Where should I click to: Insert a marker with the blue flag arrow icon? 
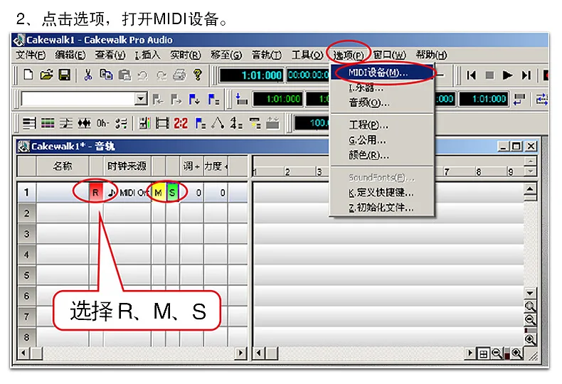pos(194,100)
